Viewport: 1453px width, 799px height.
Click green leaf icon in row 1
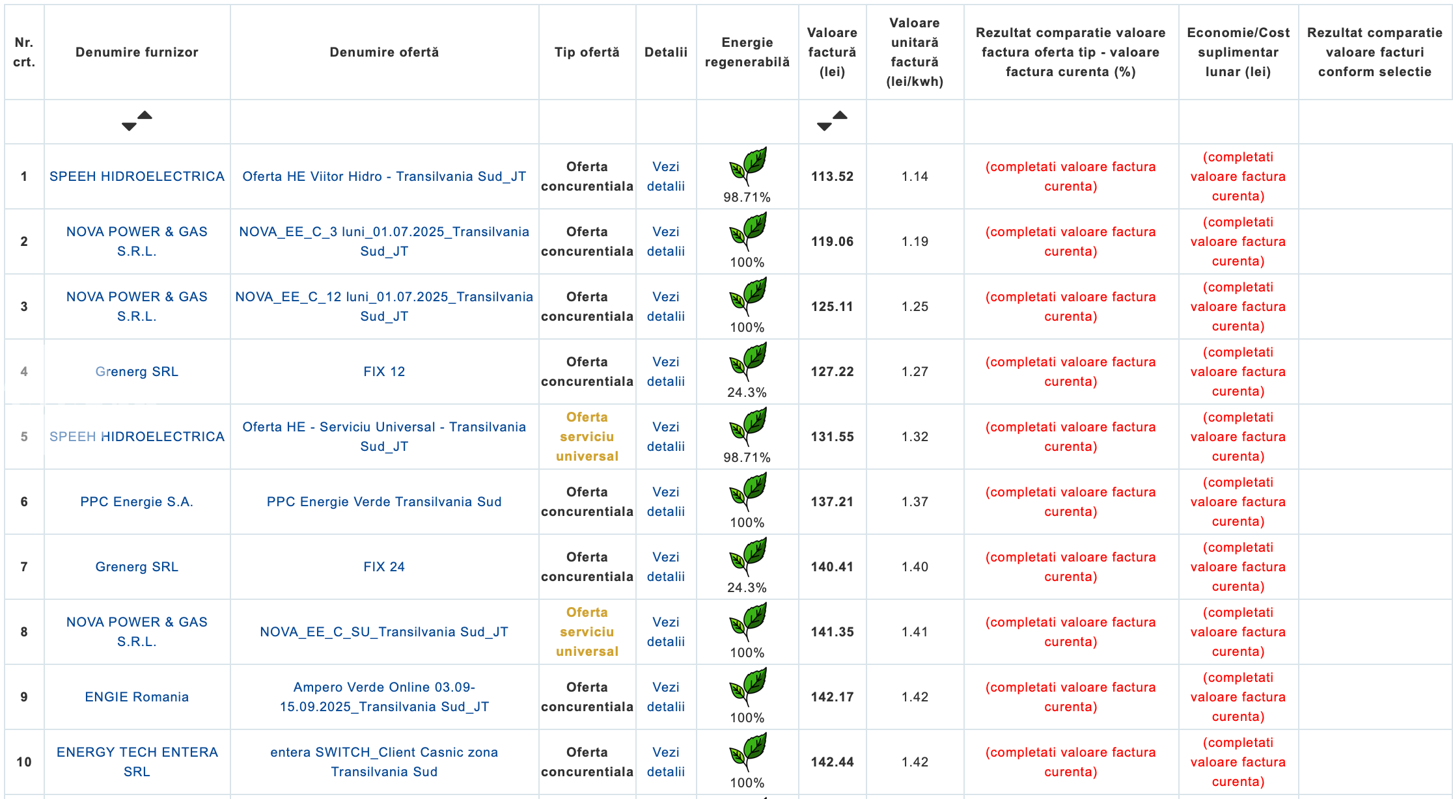point(747,167)
